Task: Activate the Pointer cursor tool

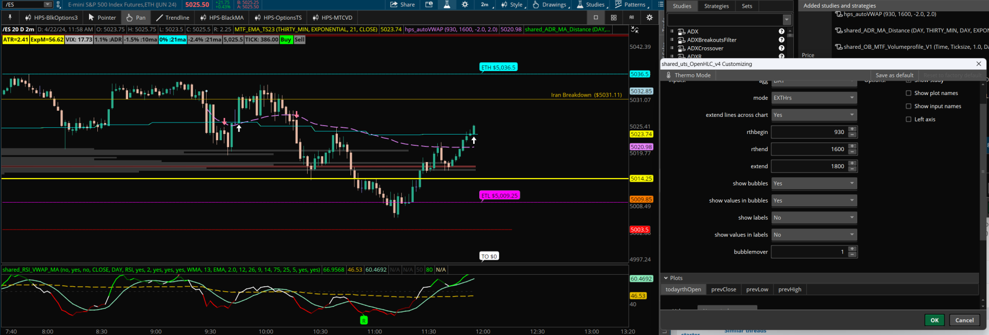Action: (x=102, y=18)
